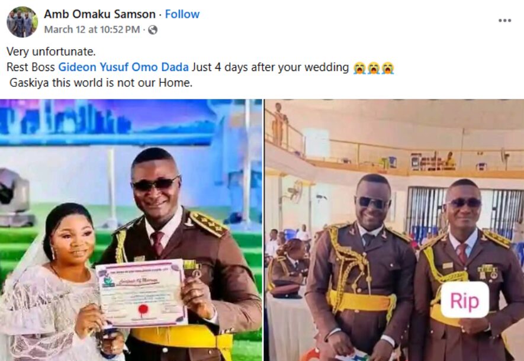Open Amb Omaku Samson's profile name link
This screenshot has height=361, width=524.
pyautogui.click(x=99, y=14)
